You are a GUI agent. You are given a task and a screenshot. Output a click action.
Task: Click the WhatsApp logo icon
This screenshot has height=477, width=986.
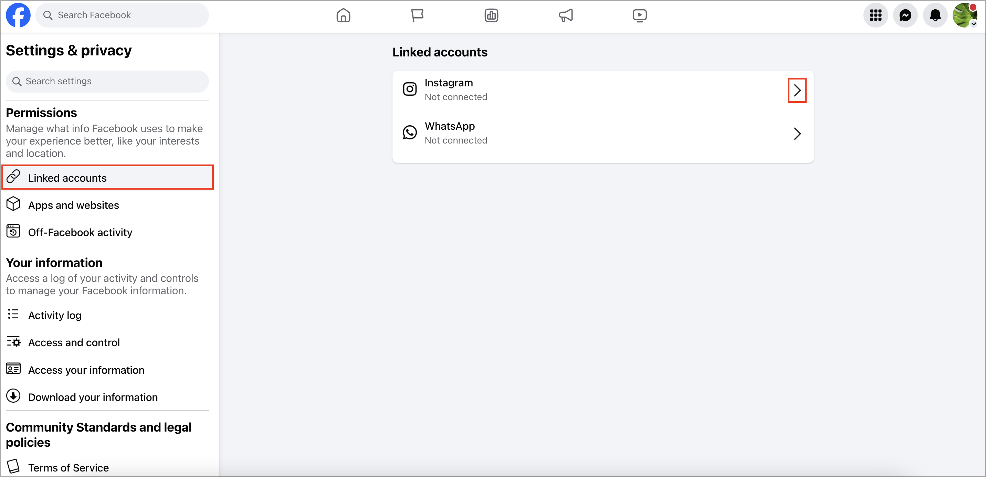click(x=409, y=132)
